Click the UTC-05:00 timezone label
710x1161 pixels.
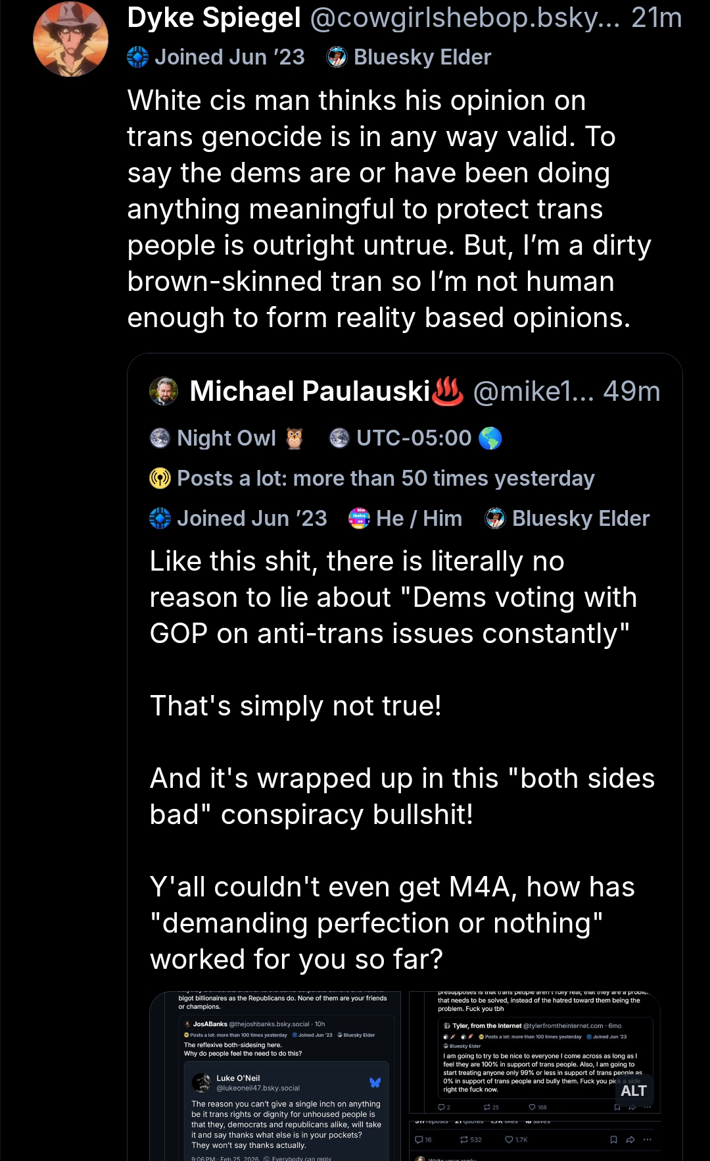click(415, 438)
